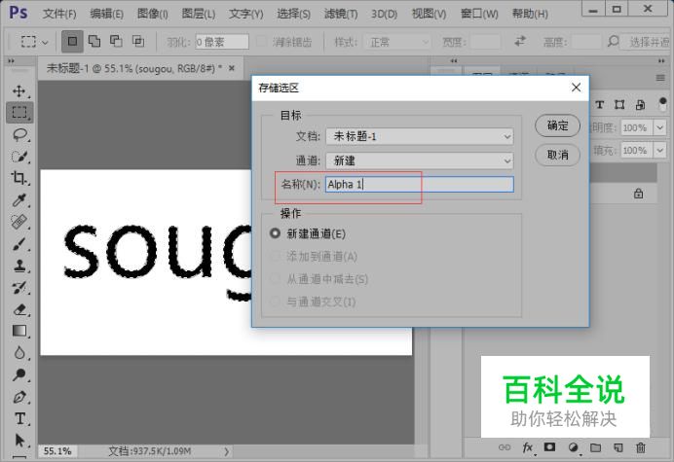Click Subtract from selection mode icon
This screenshot has width=674, height=462.
pos(116,41)
